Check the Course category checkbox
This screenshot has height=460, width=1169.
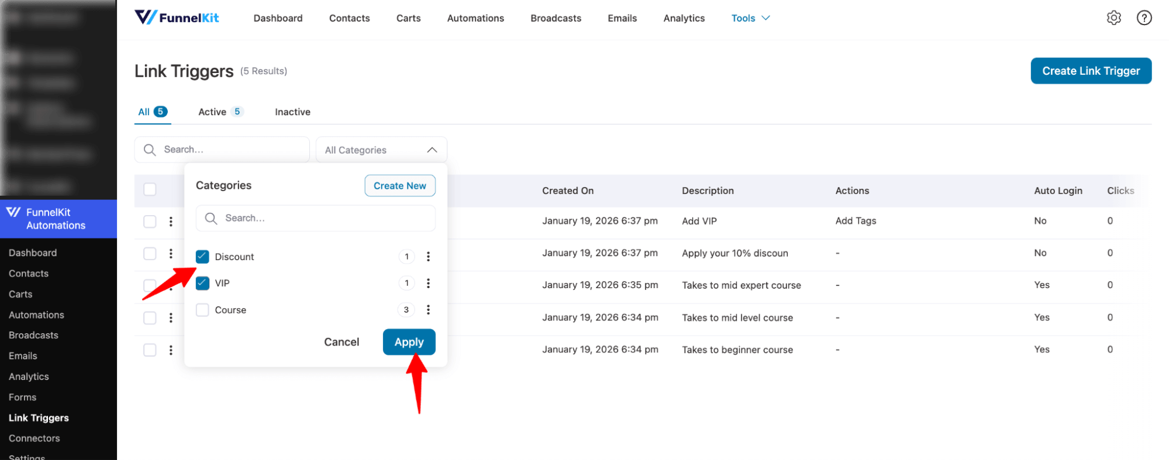[202, 310]
